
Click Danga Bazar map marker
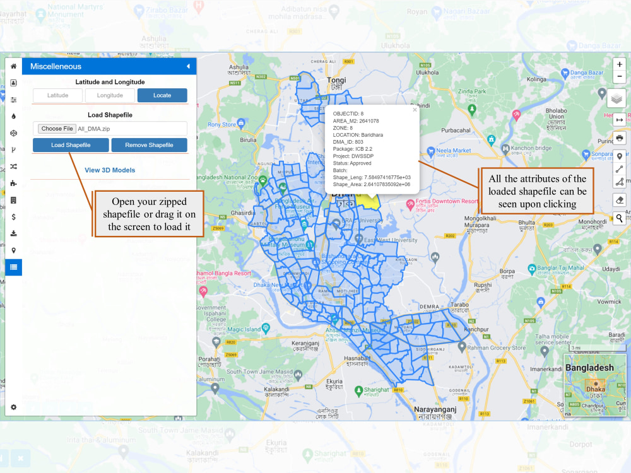click(565, 73)
